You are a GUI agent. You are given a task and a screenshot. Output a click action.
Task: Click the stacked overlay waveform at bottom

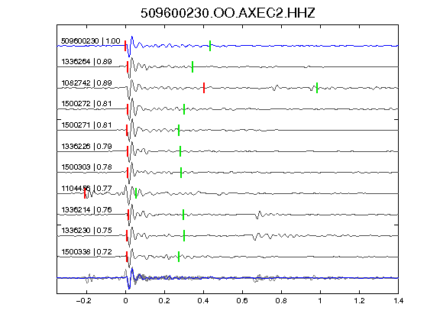pos(228,278)
